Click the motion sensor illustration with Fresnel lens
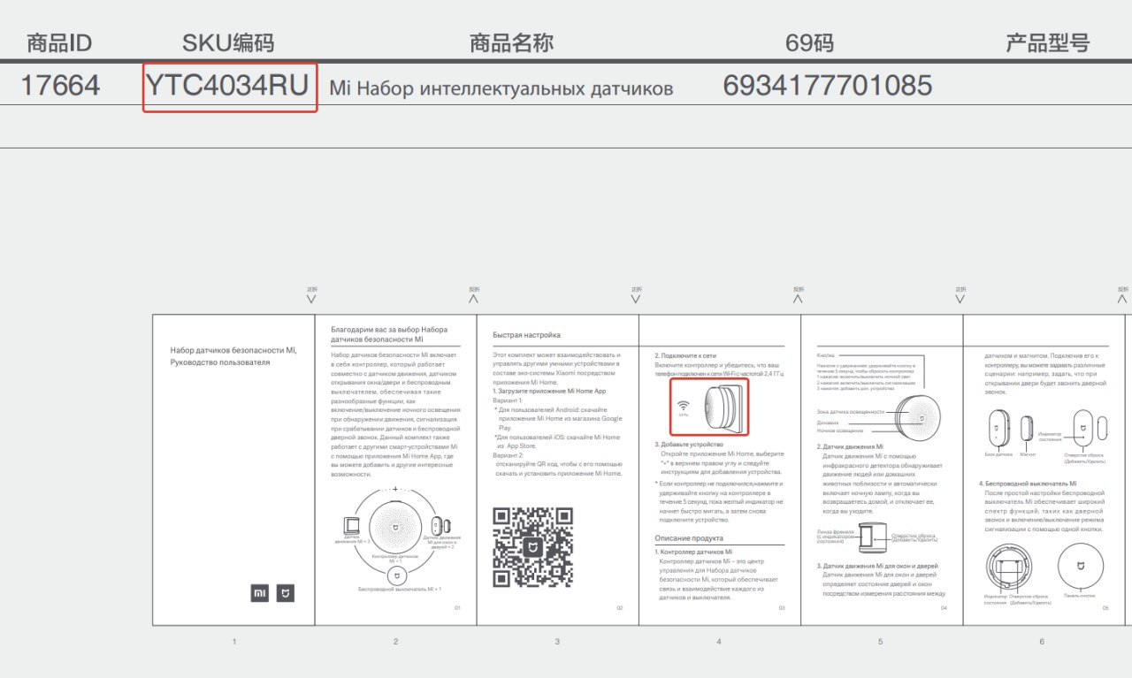The width and height of the screenshot is (1132, 678). coord(876,537)
